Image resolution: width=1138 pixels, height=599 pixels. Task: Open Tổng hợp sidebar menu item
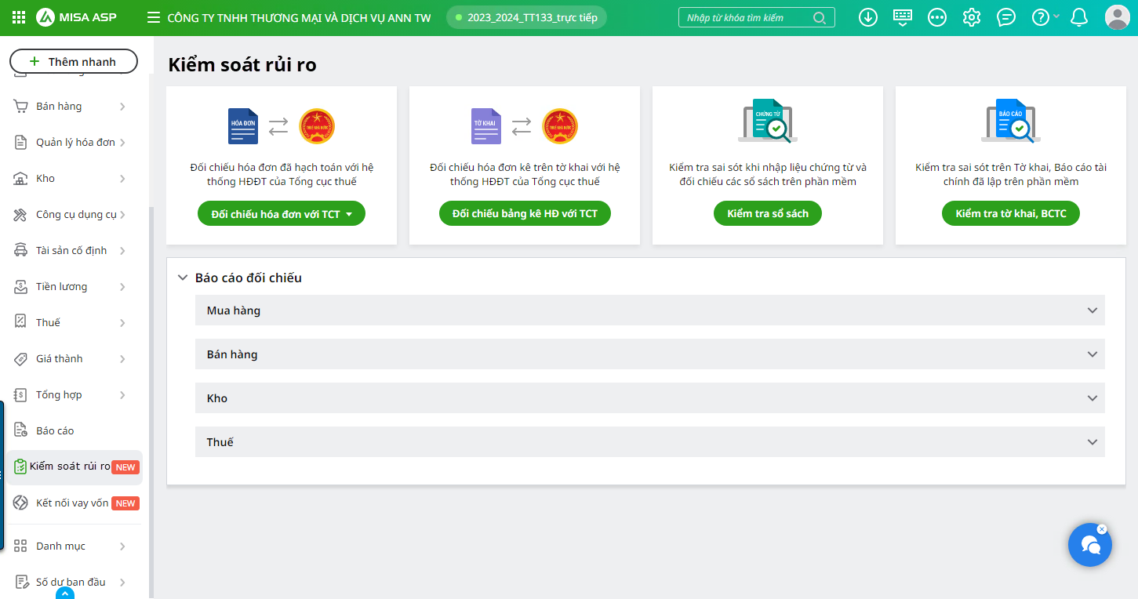pos(75,395)
